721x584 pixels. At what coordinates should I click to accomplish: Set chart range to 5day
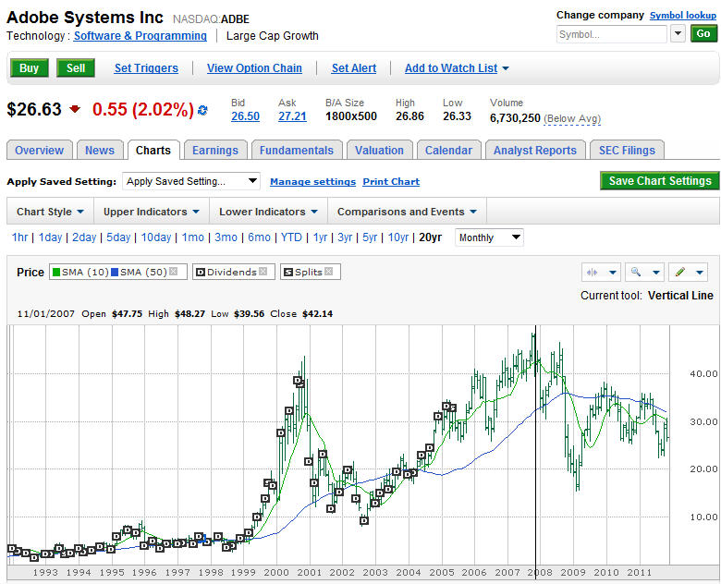point(118,237)
